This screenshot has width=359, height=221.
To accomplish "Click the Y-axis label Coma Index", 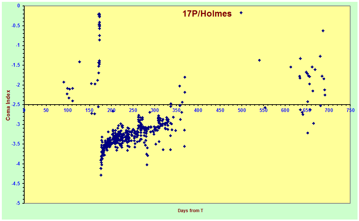I will click(x=8, y=105).
